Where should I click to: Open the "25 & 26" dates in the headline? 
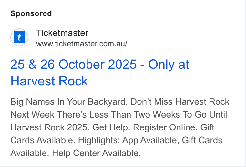(33, 64)
